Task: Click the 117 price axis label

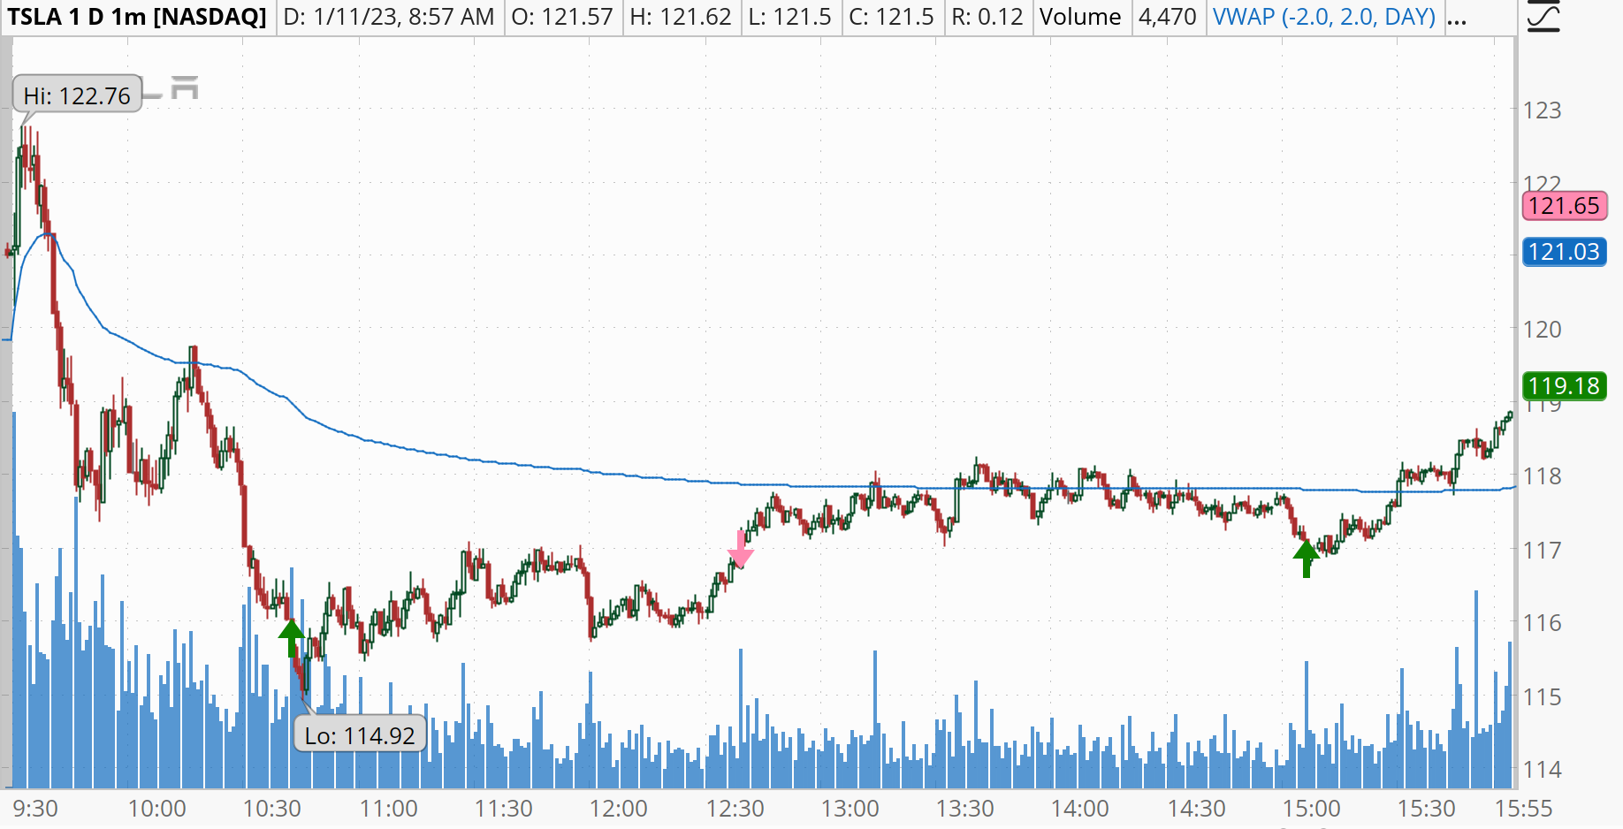Action: [x=1543, y=551]
